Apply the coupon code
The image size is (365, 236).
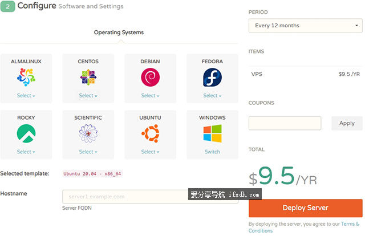coord(347,123)
